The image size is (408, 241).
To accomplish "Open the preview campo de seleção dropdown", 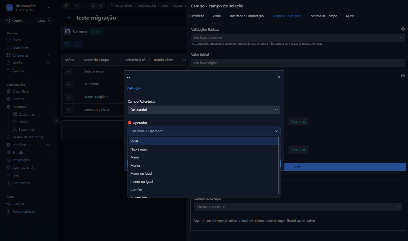I will pos(298,207).
